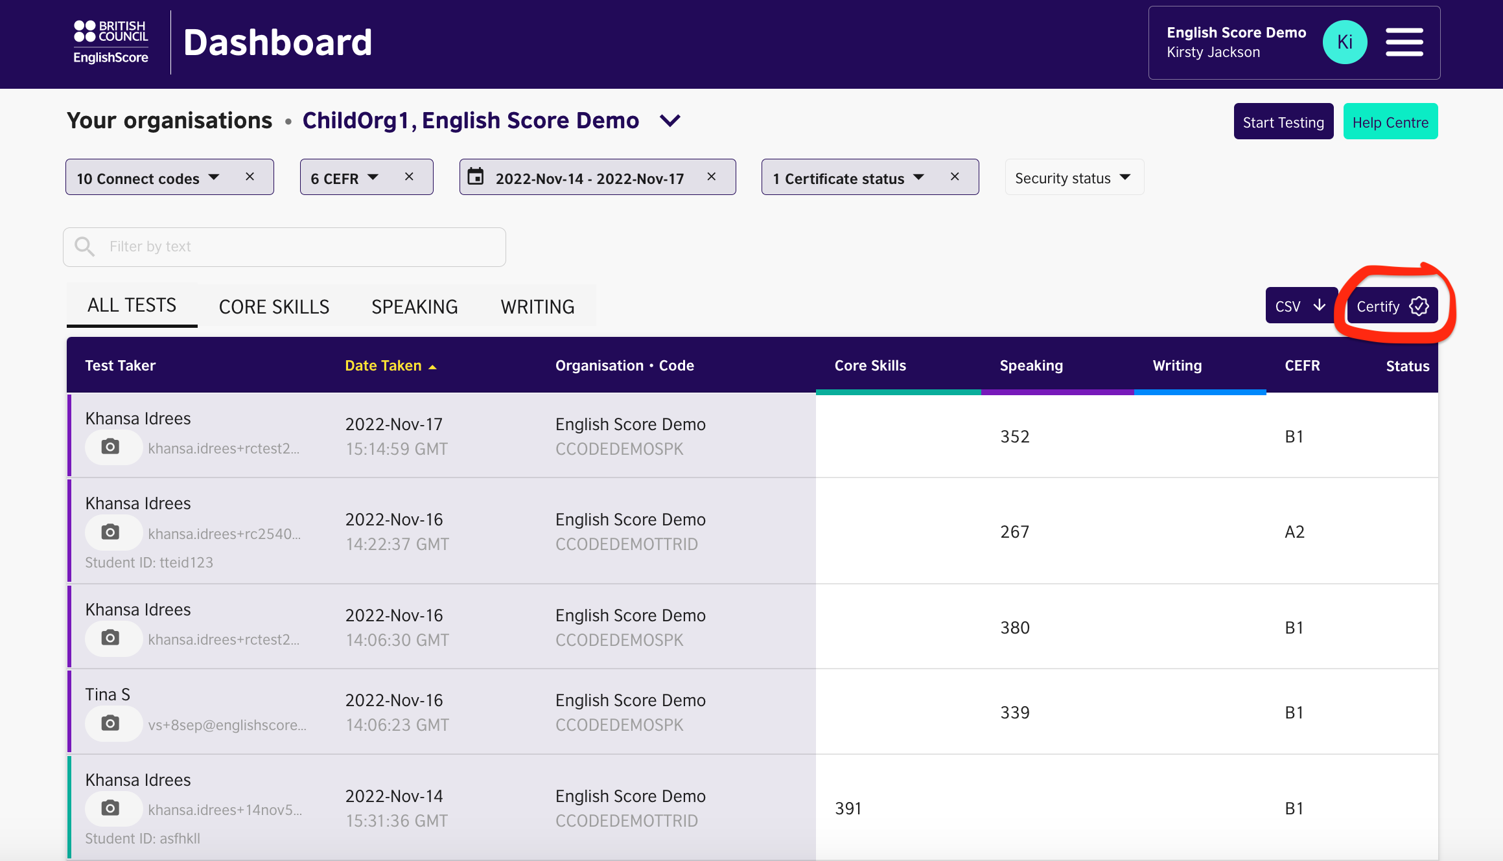This screenshot has width=1503, height=861.
Task: Expand the organisations chevron
Action: click(x=670, y=121)
